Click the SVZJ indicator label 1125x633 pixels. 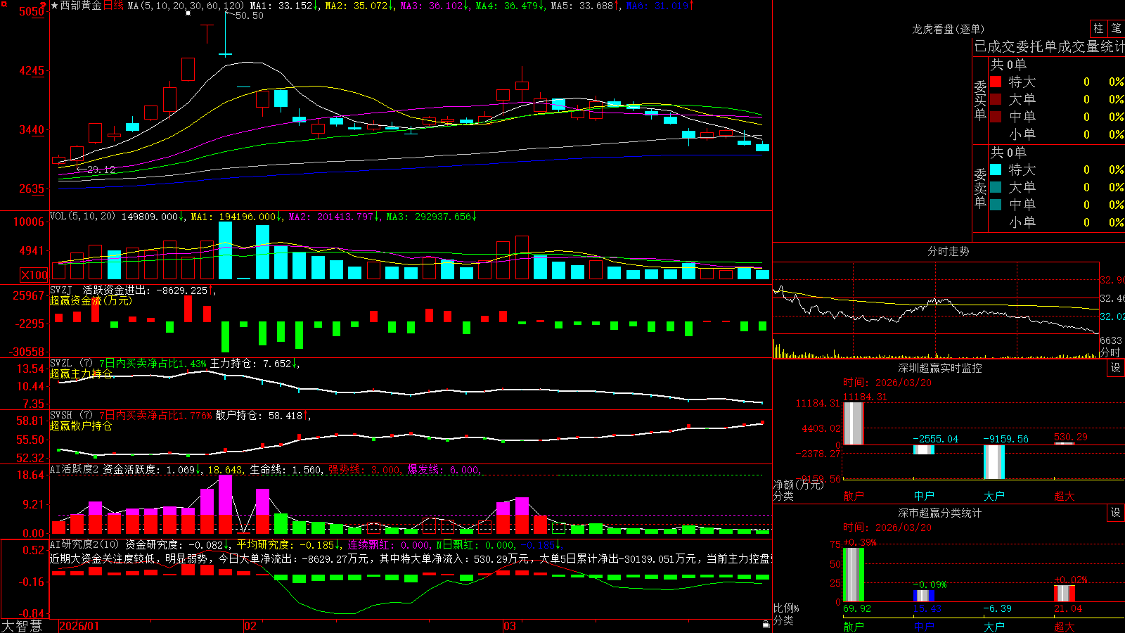(61, 290)
